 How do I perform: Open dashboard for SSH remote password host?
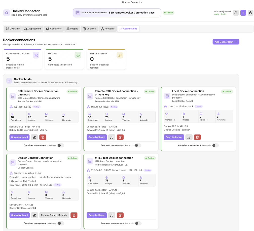[x=19, y=137]
